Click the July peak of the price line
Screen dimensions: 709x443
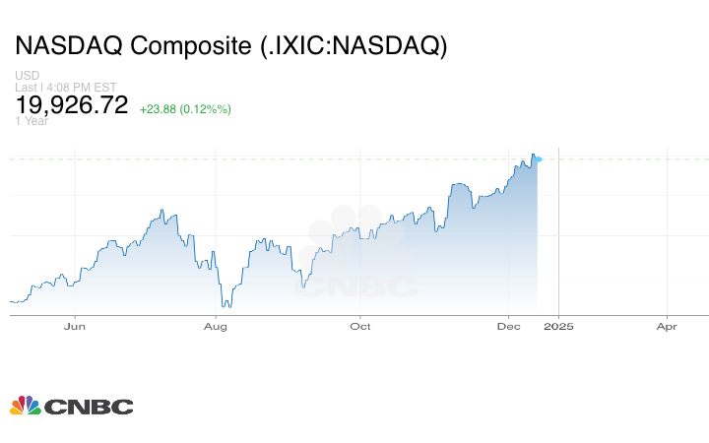coord(161,210)
